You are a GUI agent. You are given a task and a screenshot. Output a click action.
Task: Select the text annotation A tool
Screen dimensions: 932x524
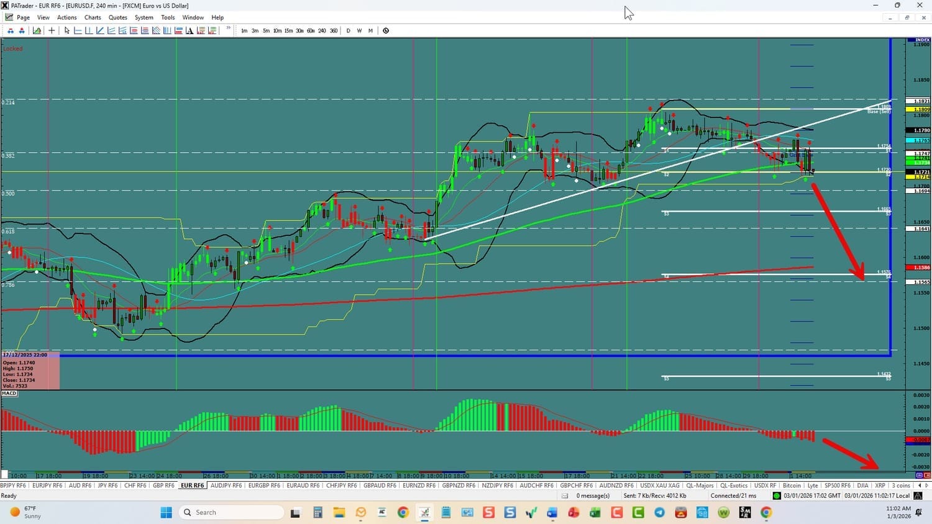190,30
